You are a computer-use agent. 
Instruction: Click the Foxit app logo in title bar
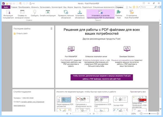(x=4, y=4)
